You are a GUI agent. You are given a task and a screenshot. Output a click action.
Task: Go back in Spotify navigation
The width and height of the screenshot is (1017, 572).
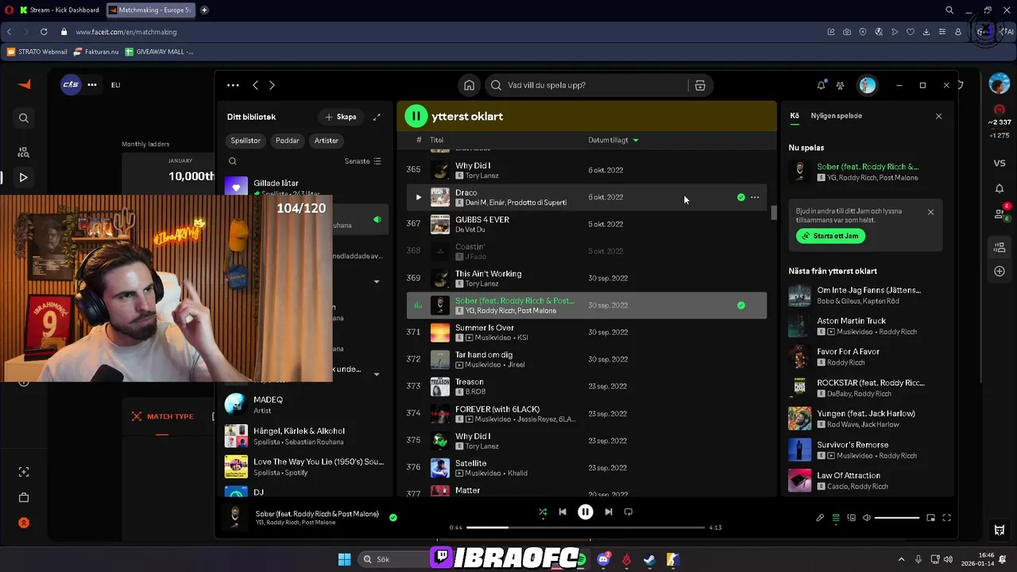pos(255,86)
